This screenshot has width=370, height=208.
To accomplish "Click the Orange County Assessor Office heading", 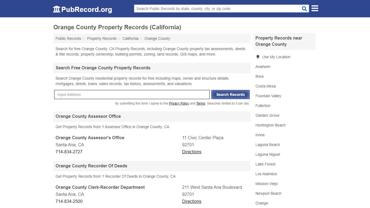I will tap(88, 116).
